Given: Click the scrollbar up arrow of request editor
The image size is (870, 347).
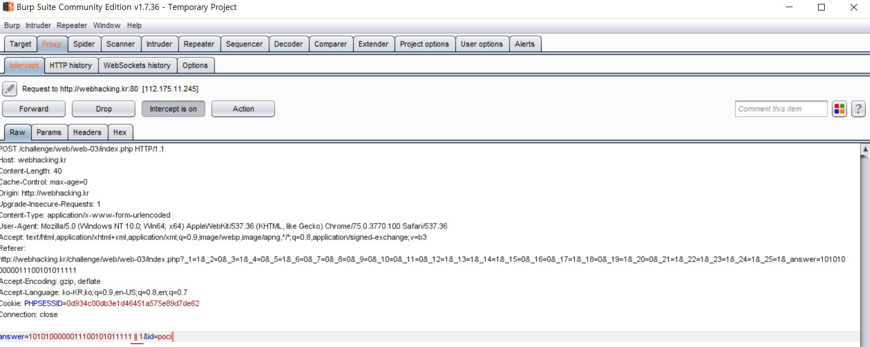Looking at the screenshot, I should pos(865,150).
